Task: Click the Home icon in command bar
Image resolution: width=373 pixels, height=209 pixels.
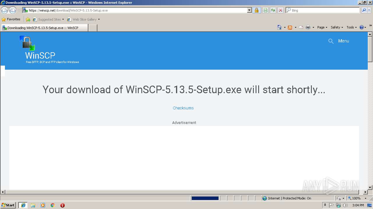Action: pos(279,27)
